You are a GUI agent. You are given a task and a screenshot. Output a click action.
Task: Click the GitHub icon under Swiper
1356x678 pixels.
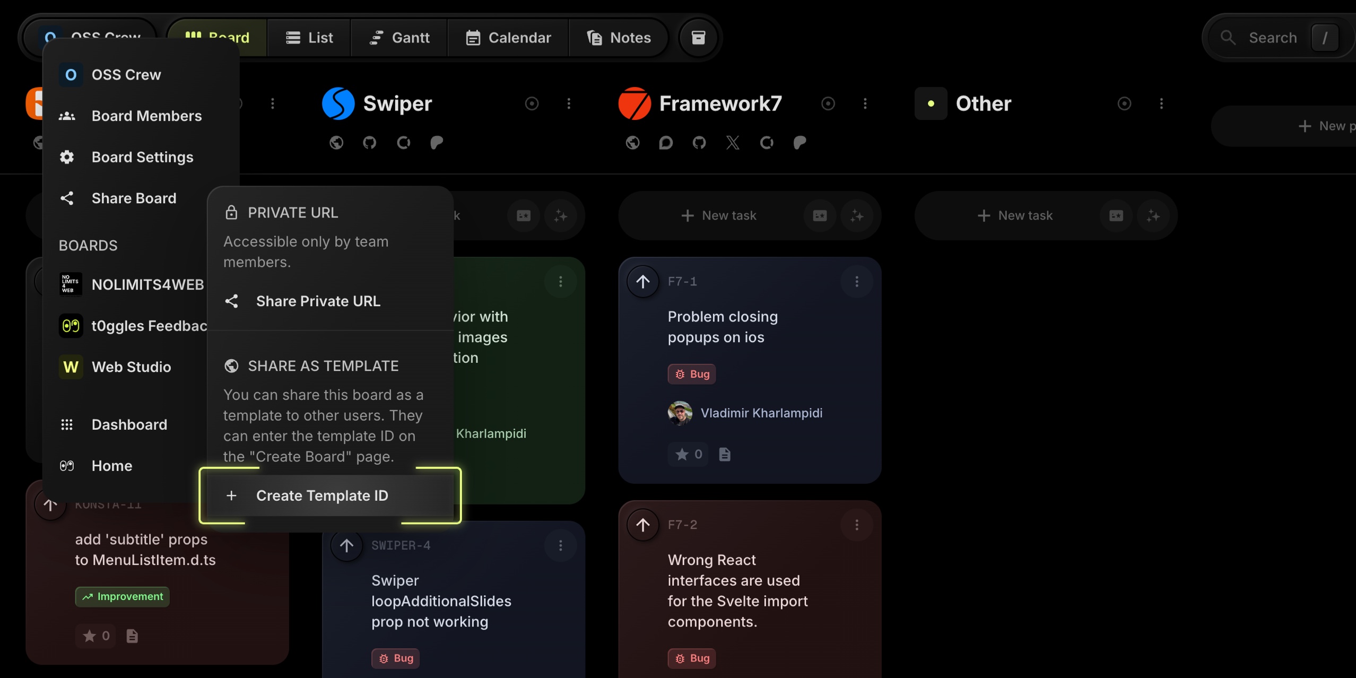(370, 143)
